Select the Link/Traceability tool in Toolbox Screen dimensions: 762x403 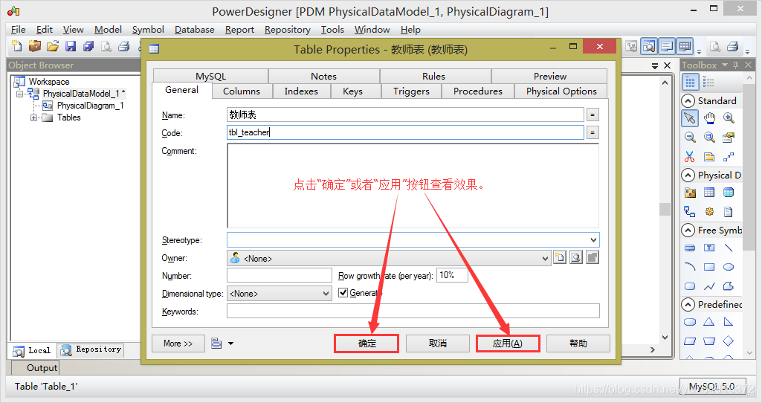(x=729, y=157)
